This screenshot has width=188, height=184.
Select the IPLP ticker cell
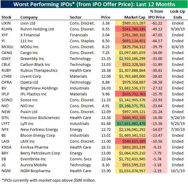pos(5,94)
